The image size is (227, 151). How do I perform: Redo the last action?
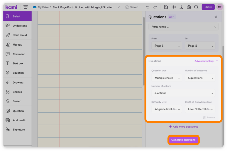click(x=155, y=7)
